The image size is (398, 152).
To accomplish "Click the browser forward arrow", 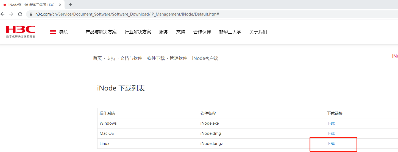I will 11,14.
